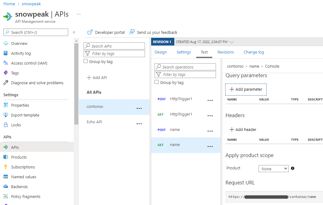Click the Search (Ctrl+/) field
Screen dimensions: 323x205
(36, 32)
